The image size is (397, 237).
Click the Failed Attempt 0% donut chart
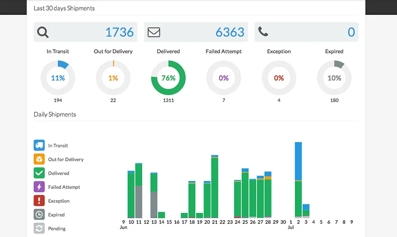(224, 78)
